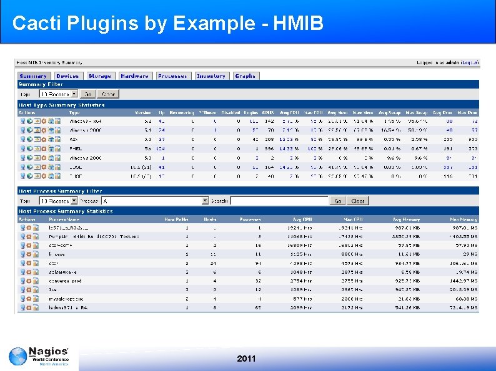
Task: Open graph icon in star-ccm+ process row
Action: pyautogui.click(x=36, y=245)
